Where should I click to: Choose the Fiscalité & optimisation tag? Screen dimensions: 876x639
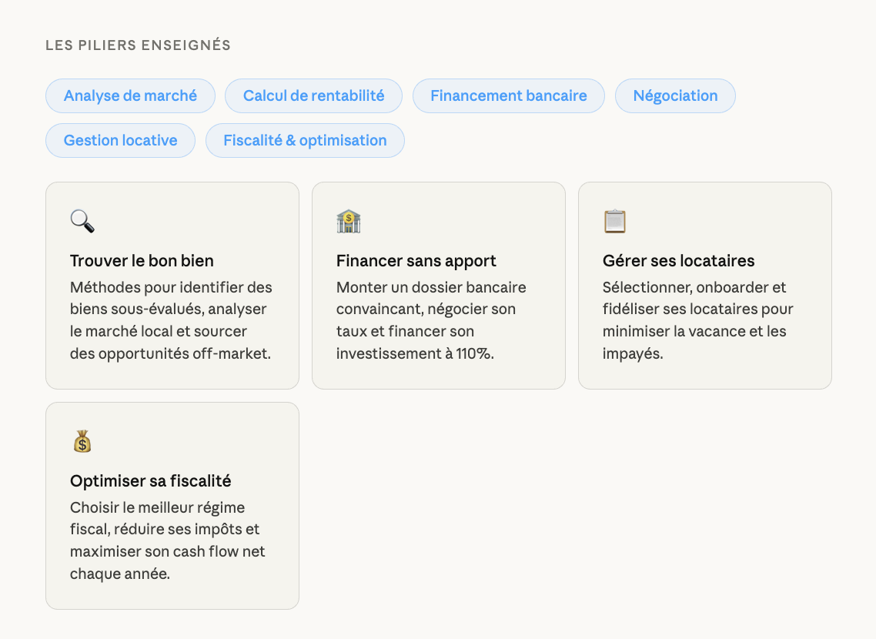click(x=305, y=141)
